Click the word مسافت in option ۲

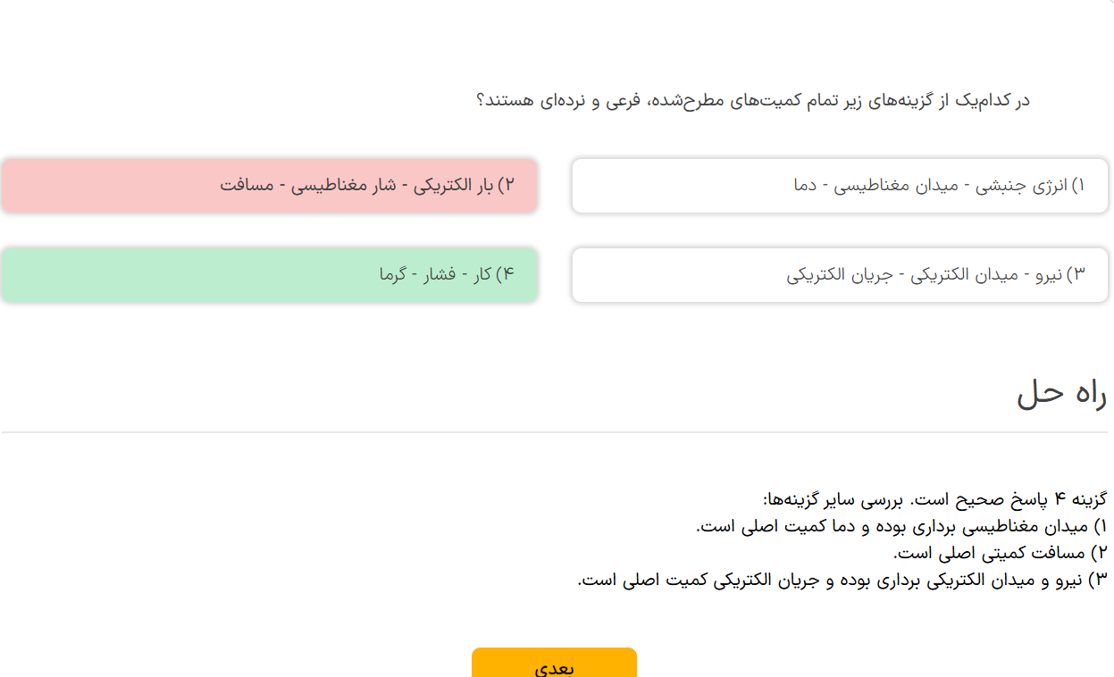(244, 186)
